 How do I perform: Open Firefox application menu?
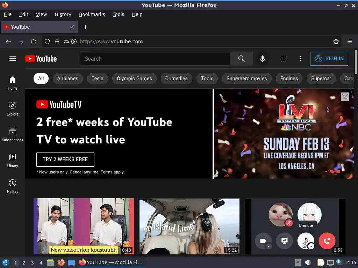coord(349,42)
